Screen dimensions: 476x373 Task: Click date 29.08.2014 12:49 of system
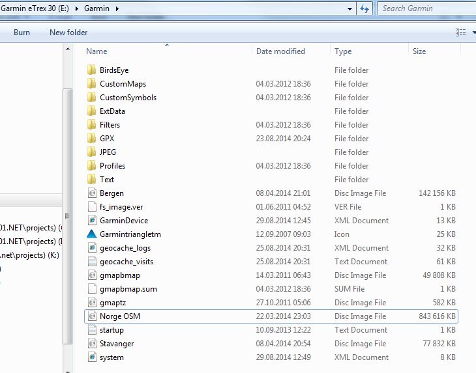point(283,357)
